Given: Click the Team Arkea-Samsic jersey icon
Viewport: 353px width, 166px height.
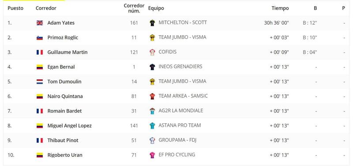Looking at the screenshot, I should click(152, 96).
